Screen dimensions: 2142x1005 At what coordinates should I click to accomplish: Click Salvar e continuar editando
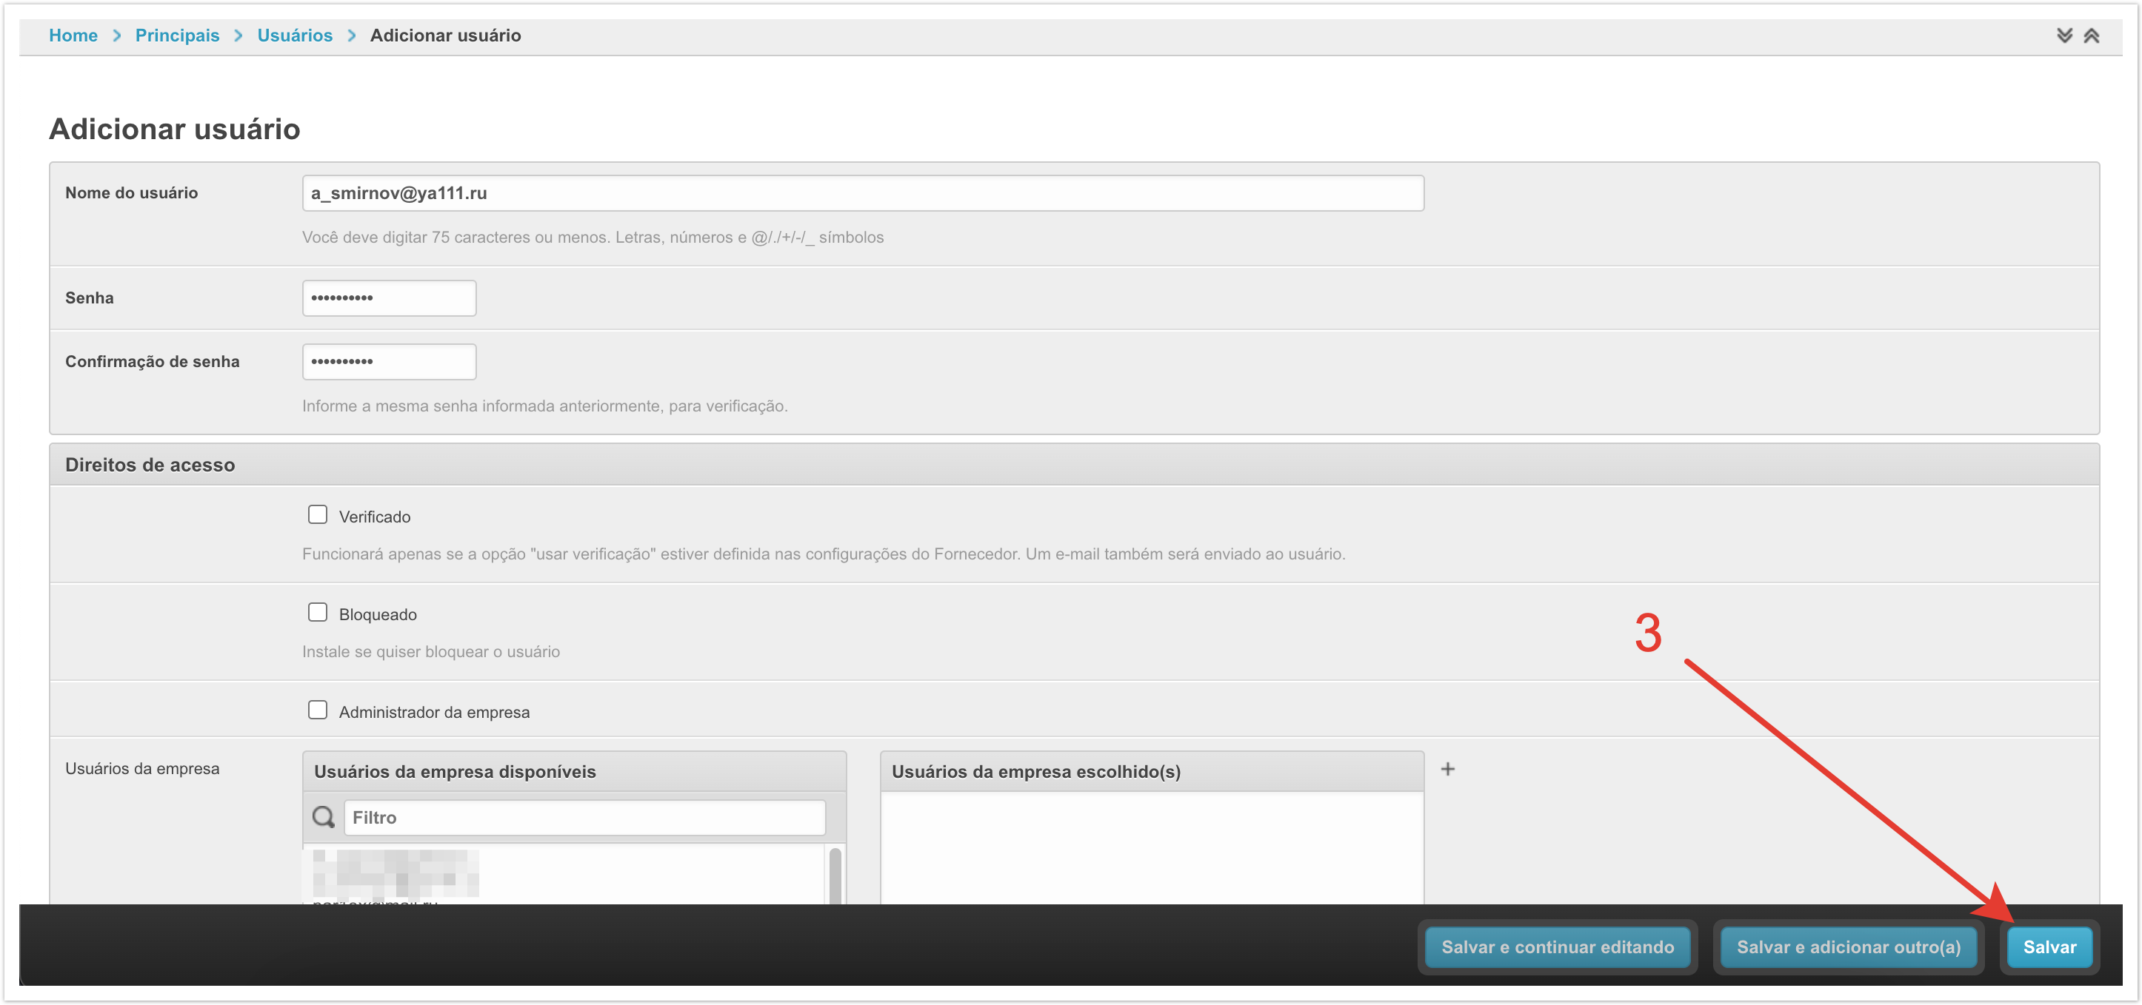[1557, 947]
